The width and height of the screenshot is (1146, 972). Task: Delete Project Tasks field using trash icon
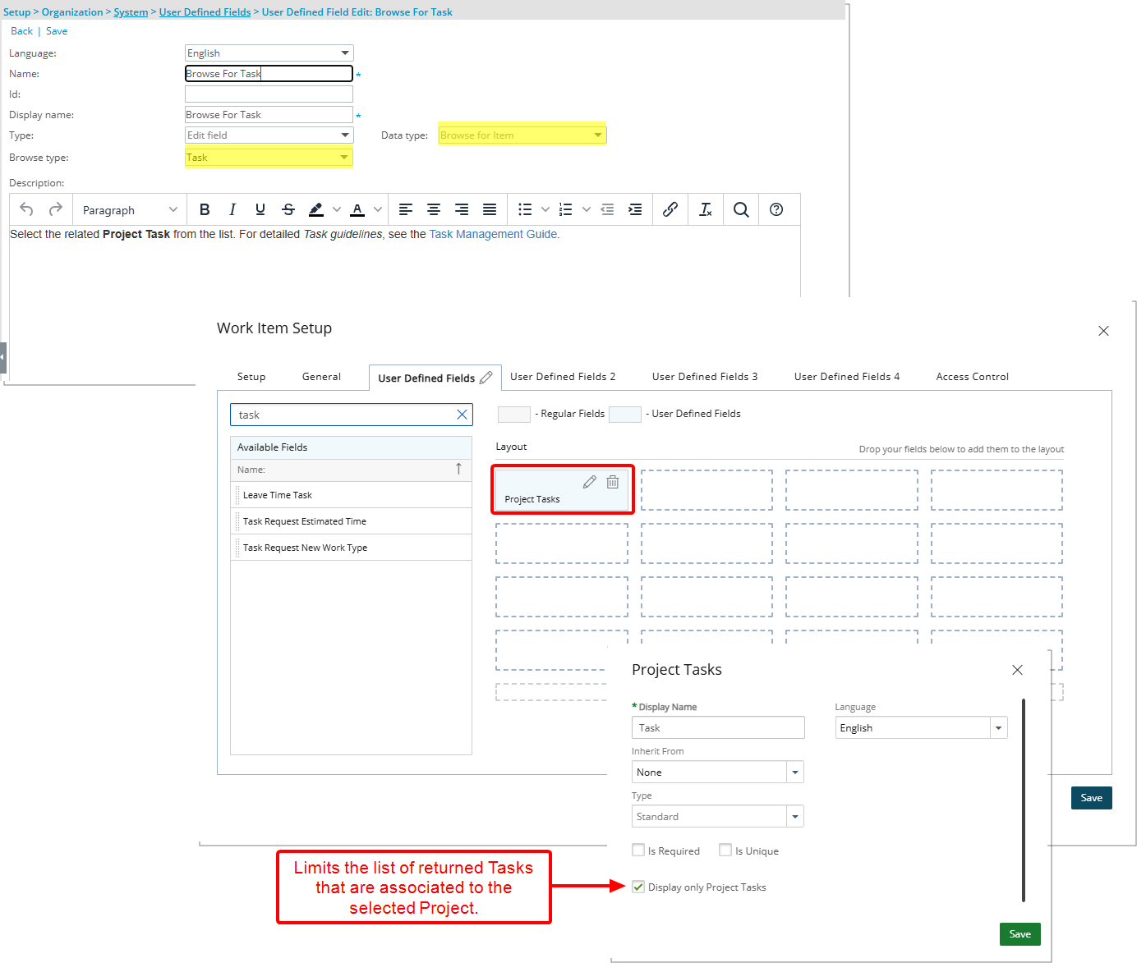(612, 482)
